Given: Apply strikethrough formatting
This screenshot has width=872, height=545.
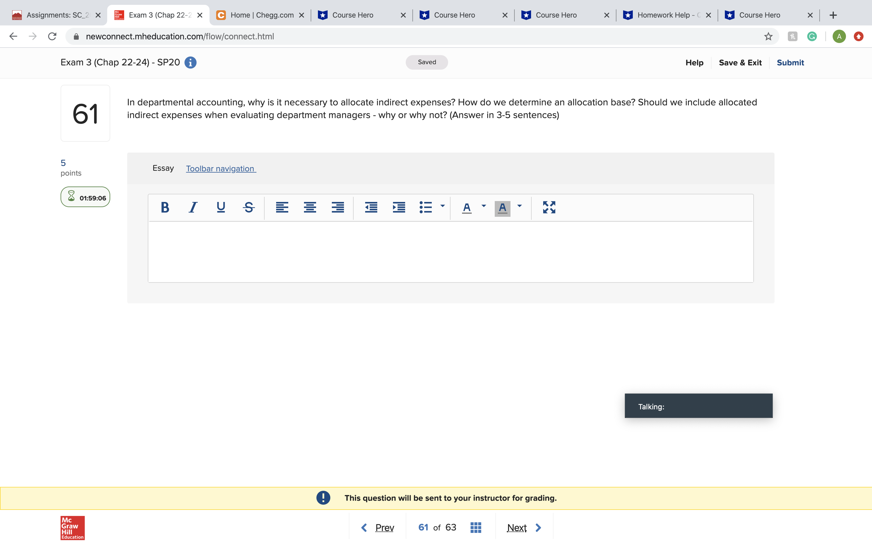Looking at the screenshot, I should pos(249,207).
